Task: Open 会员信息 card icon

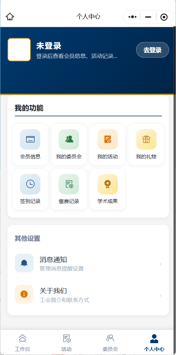Action: click(x=30, y=139)
